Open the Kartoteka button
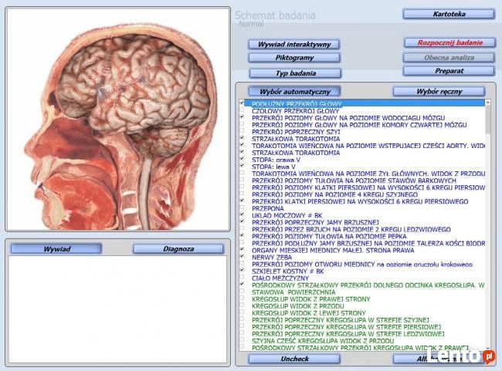 point(449,14)
